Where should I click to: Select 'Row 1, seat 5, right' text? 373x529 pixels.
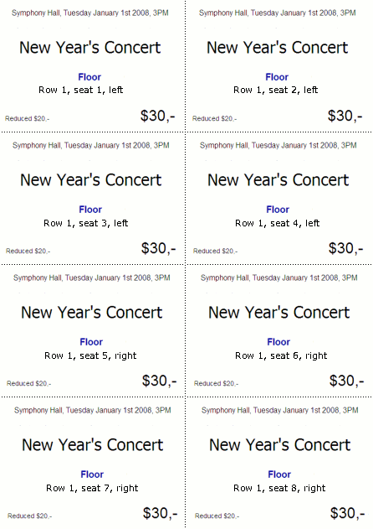click(90, 355)
